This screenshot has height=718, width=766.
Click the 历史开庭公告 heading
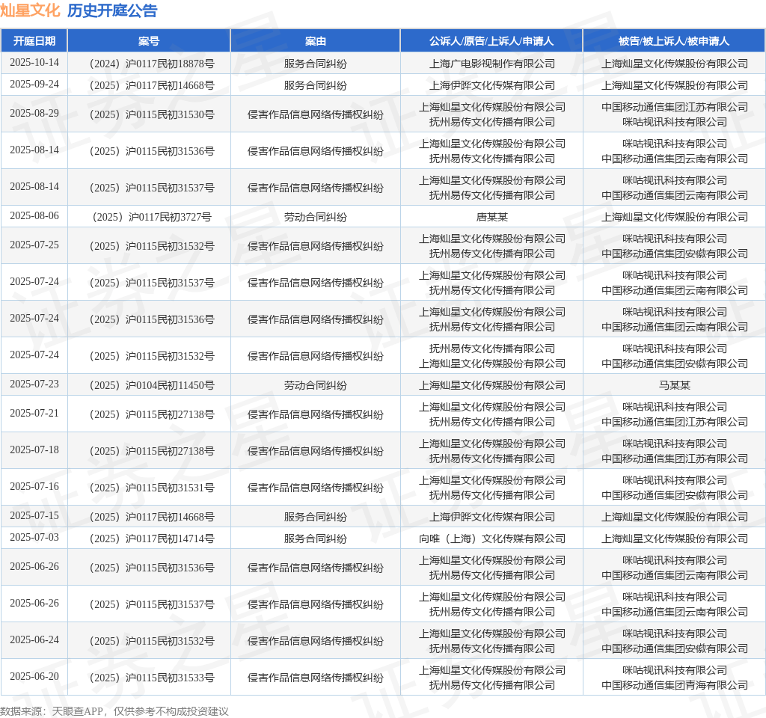tap(112, 10)
